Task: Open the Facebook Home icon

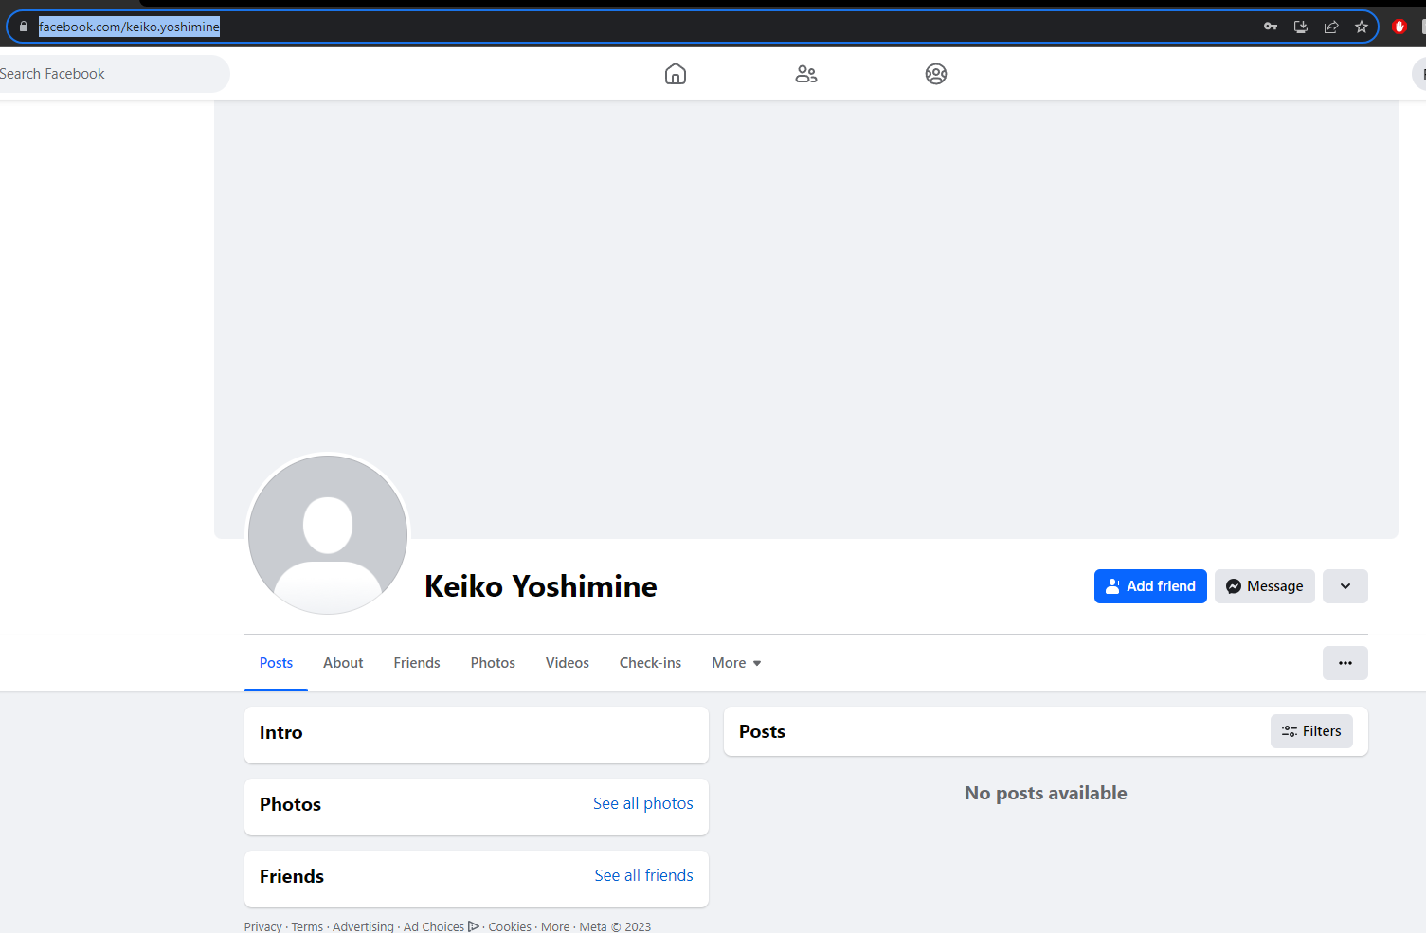Action: pyautogui.click(x=676, y=74)
